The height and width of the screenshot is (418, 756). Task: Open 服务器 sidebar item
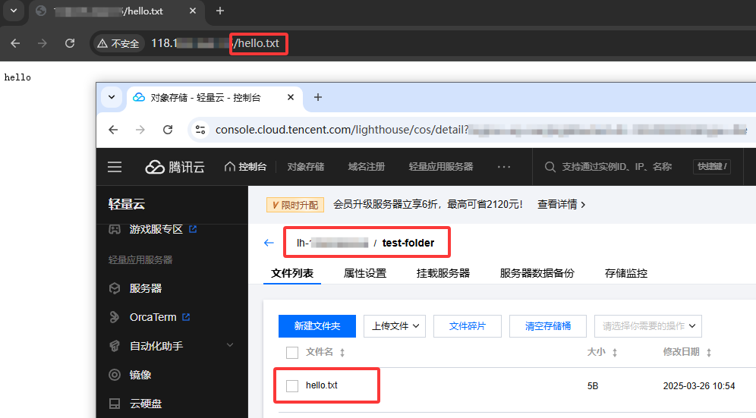coord(146,288)
